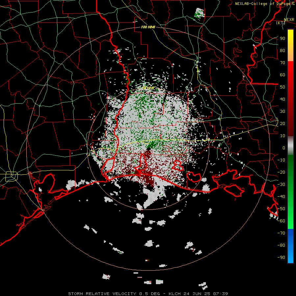
Task: Click the -50 value on velocity scale
Action: (x=281, y=209)
